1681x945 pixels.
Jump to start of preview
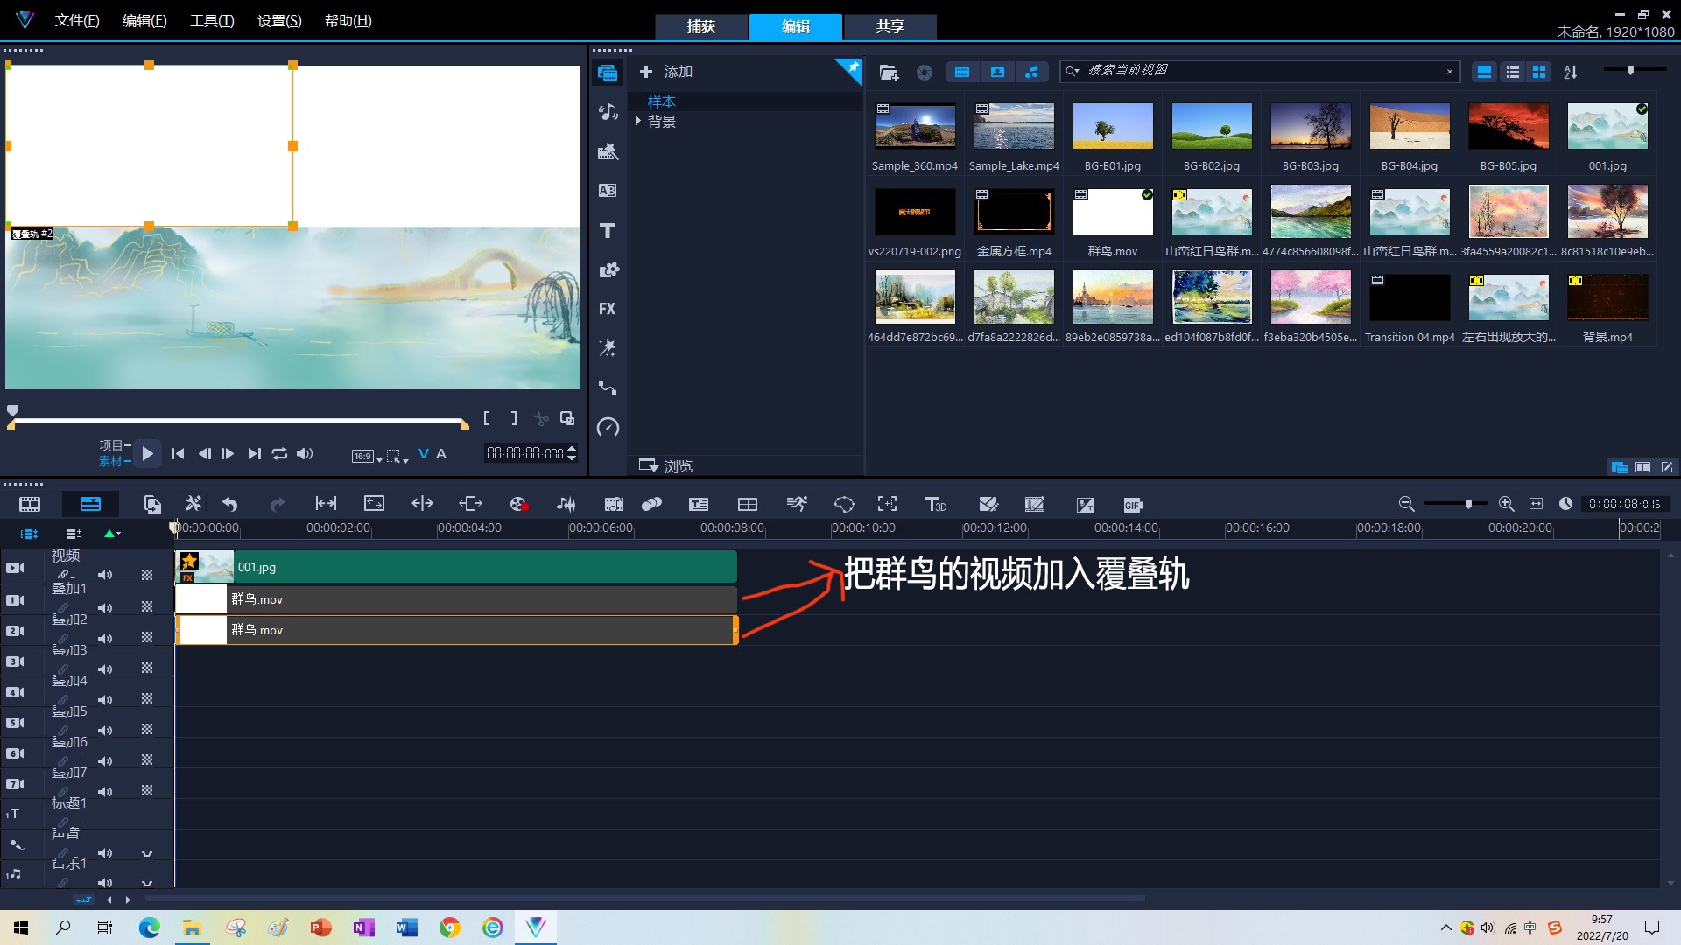[x=178, y=453]
